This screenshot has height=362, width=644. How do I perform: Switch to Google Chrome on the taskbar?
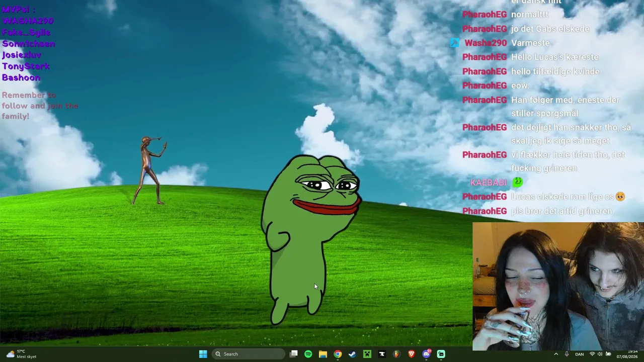coord(338,354)
